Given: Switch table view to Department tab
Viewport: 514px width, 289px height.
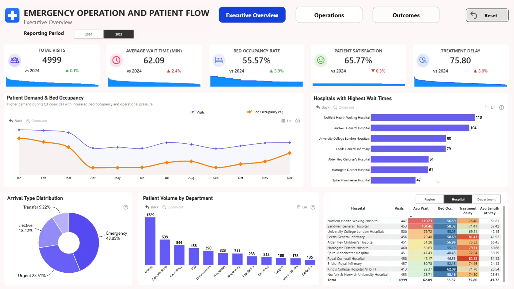Looking at the screenshot, I should click(486, 199).
